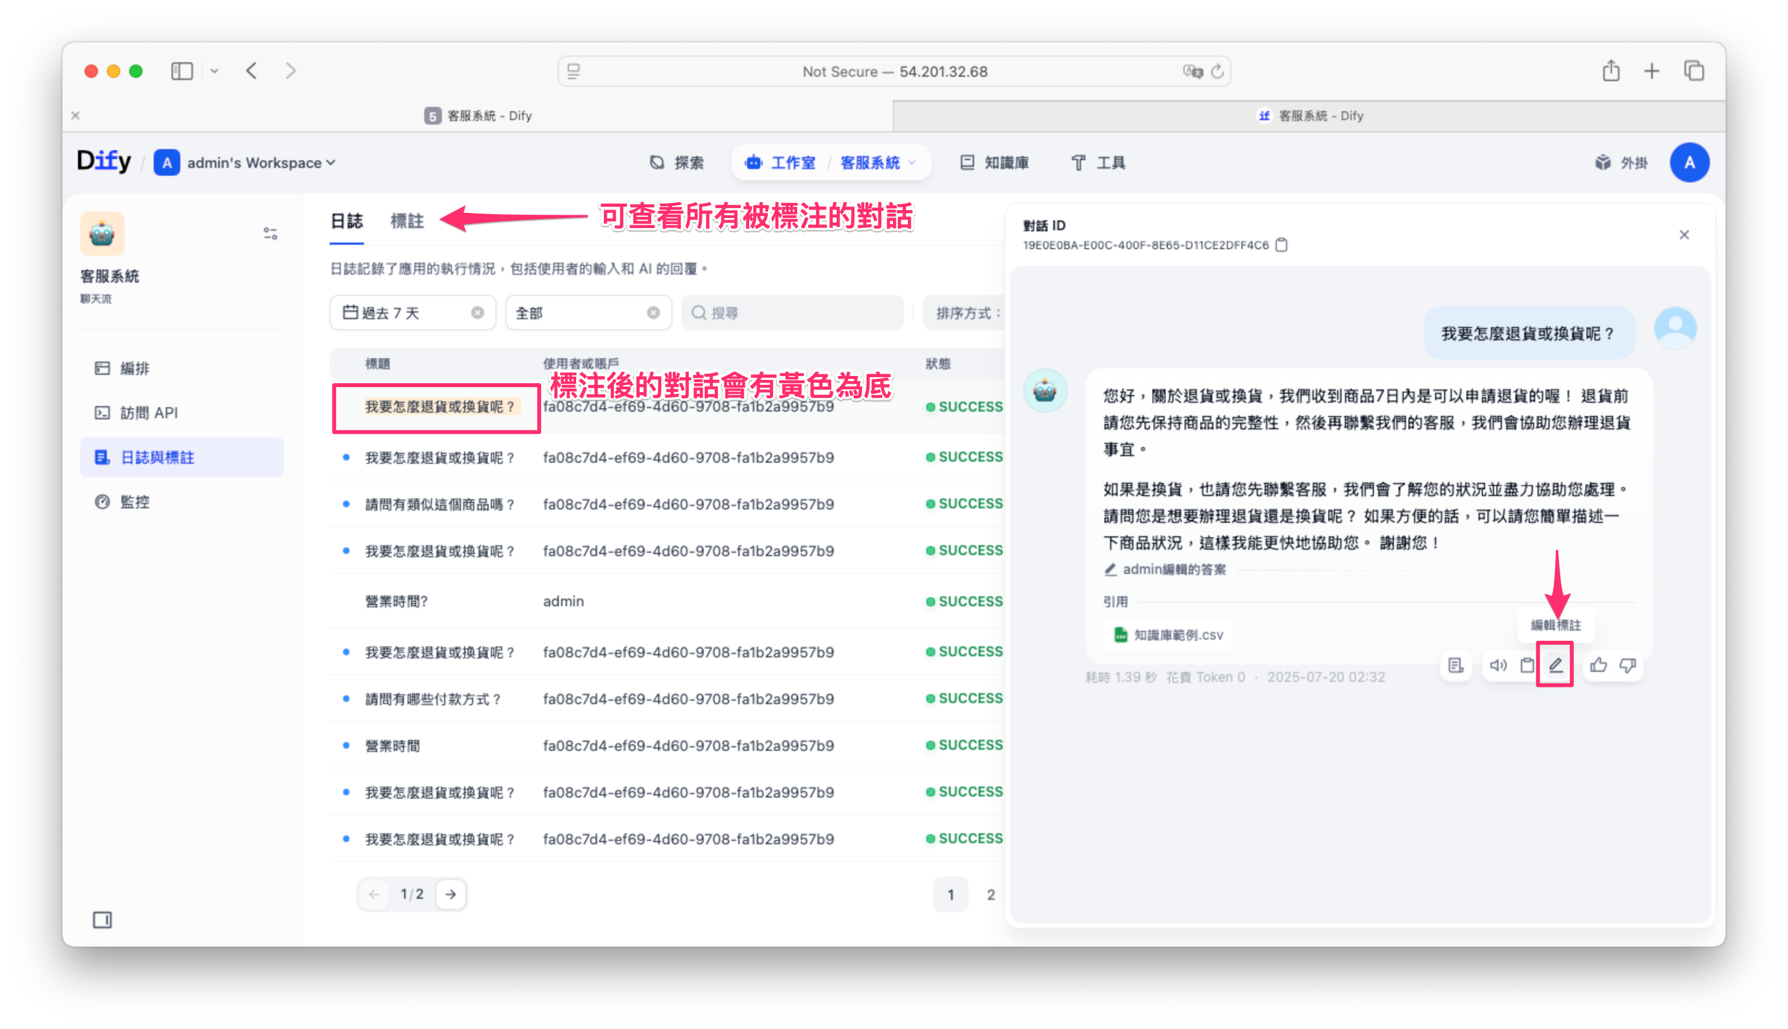Click the thumbs down dislike icon
This screenshot has height=1029, width=1788.
click(1628, 664)
